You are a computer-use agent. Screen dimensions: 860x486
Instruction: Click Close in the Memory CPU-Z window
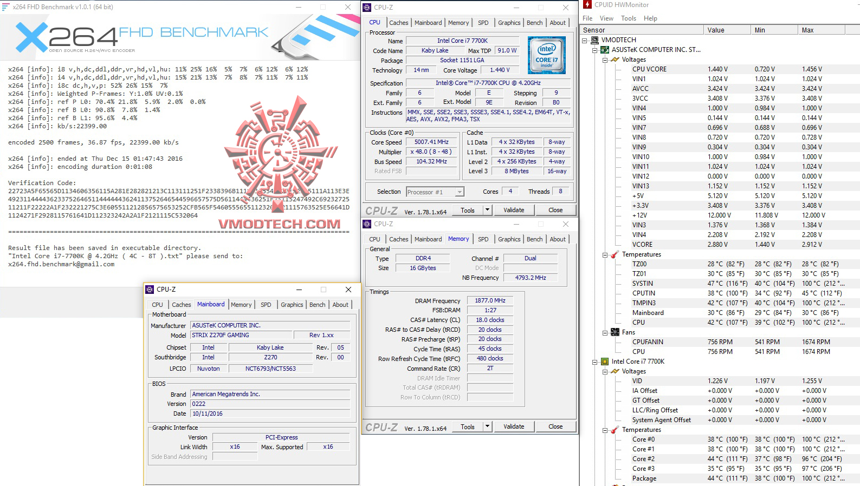point(555,426)
